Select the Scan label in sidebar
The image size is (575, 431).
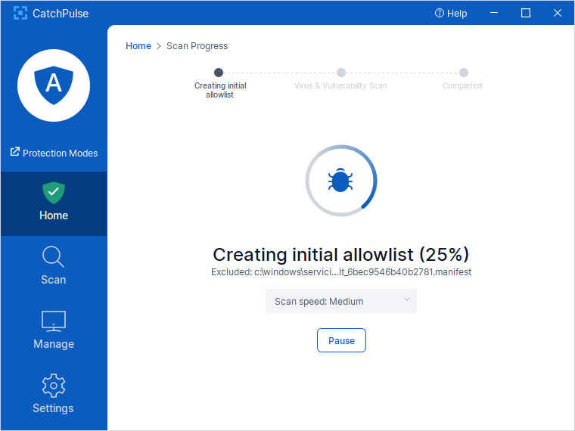[x=54, y=280]
